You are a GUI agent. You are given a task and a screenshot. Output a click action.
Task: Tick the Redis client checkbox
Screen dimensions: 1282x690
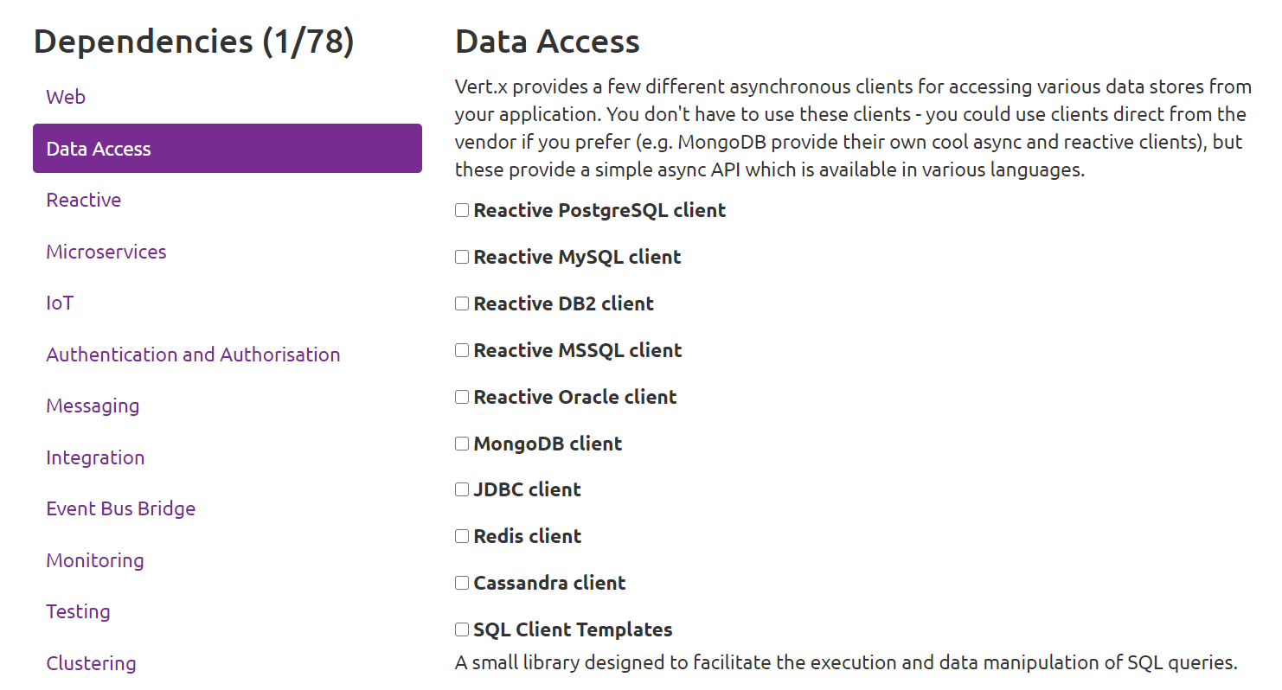pyautogui.click(x=462, y=536)
